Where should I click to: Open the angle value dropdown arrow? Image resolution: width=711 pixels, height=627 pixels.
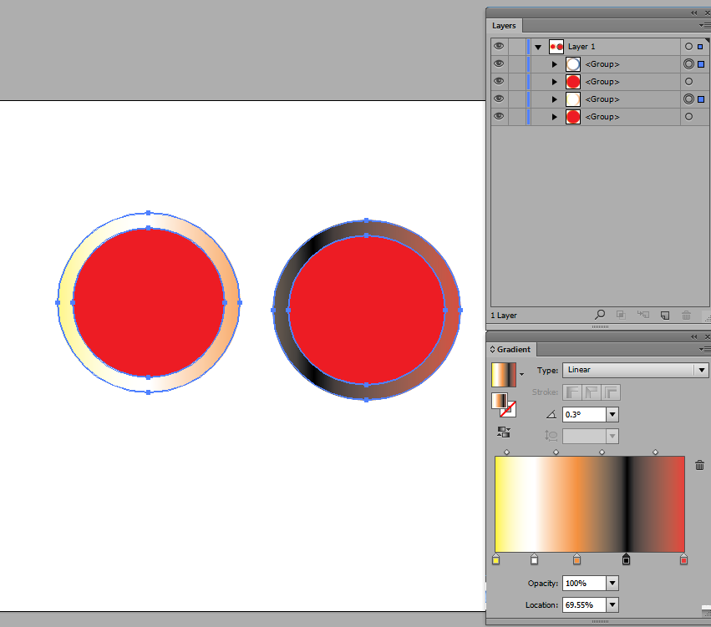click(612, 415)
